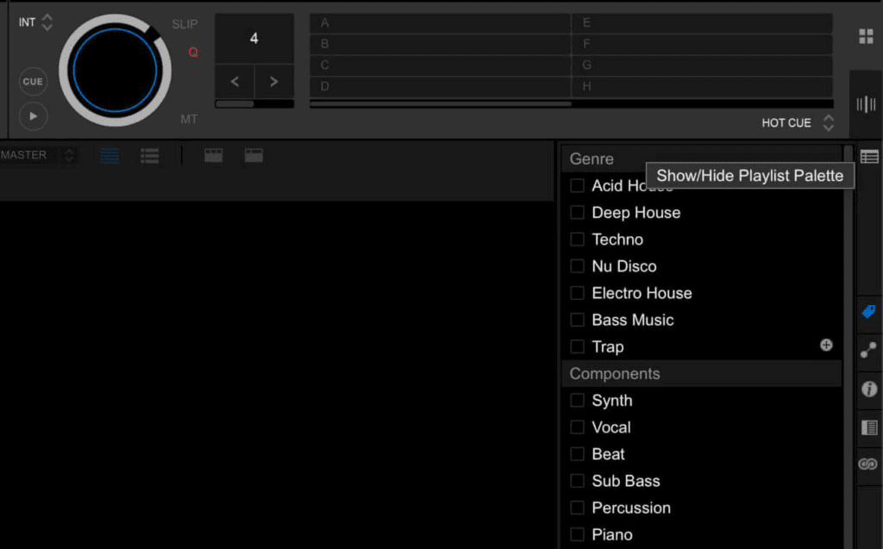Click the track info icon
The width and height of the screenshot is (883, 549).
pos(868,389)
